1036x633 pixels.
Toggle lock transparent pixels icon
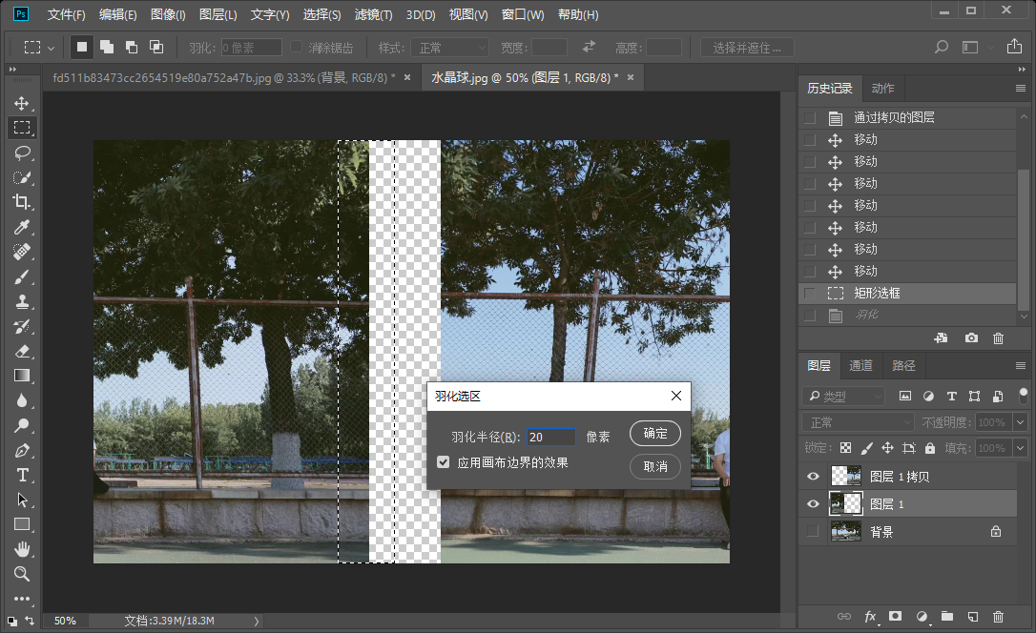(846, 448)
